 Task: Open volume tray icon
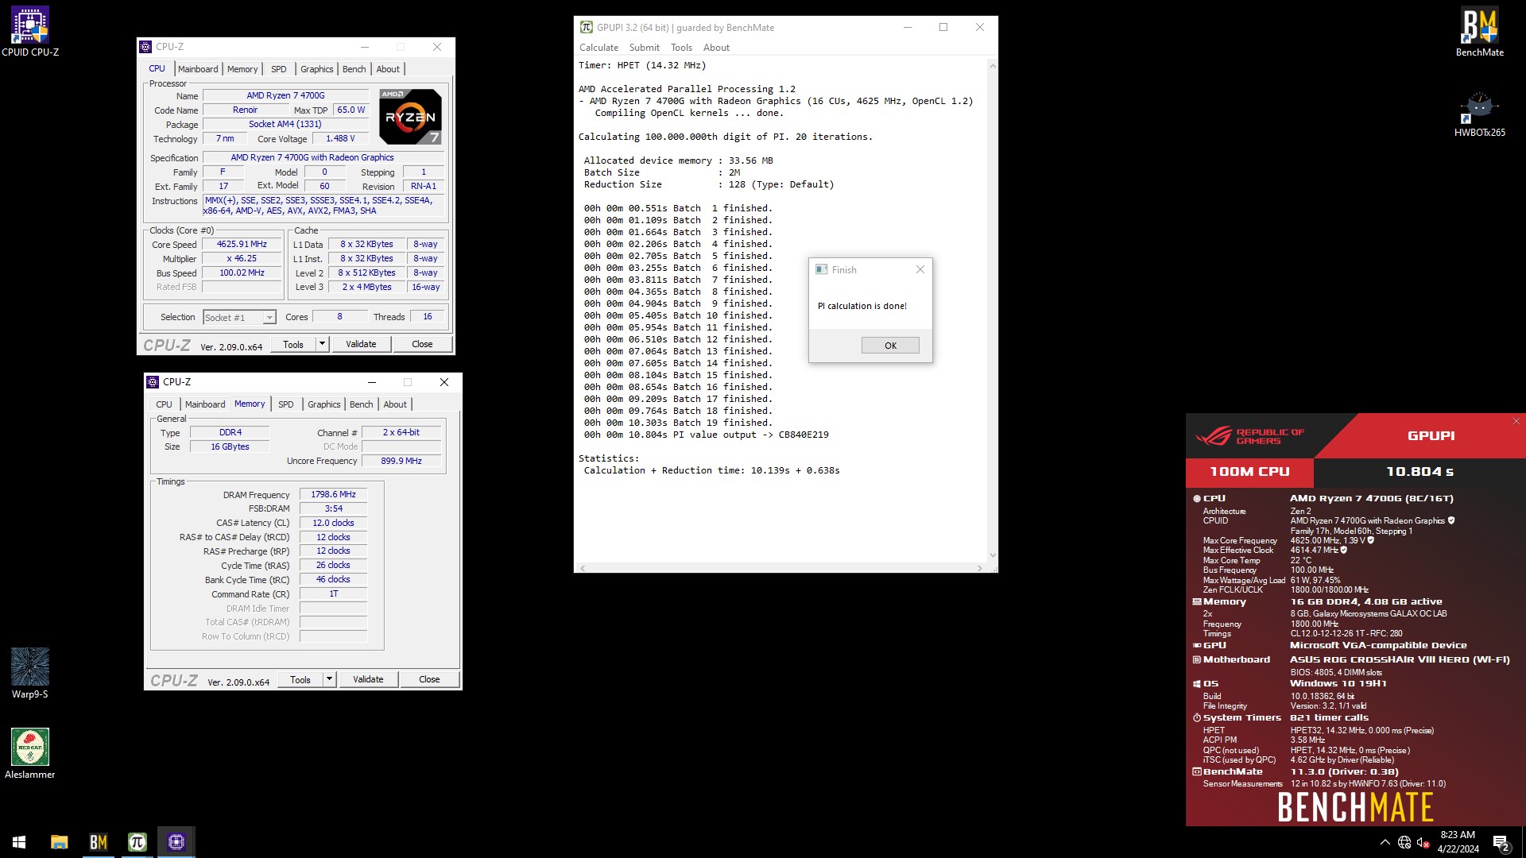click(1423, 842)
